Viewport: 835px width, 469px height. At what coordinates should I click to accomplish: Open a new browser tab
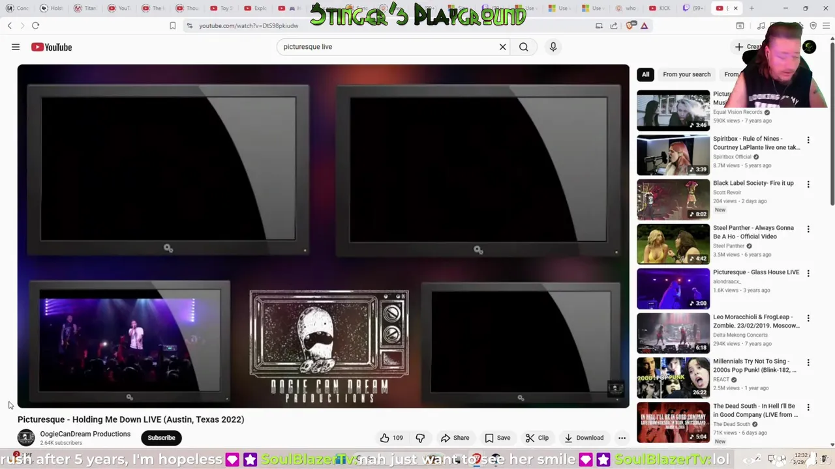coord(751,8)
